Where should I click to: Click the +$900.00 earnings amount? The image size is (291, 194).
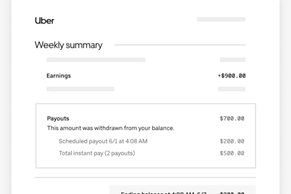(x=231, y=76)
